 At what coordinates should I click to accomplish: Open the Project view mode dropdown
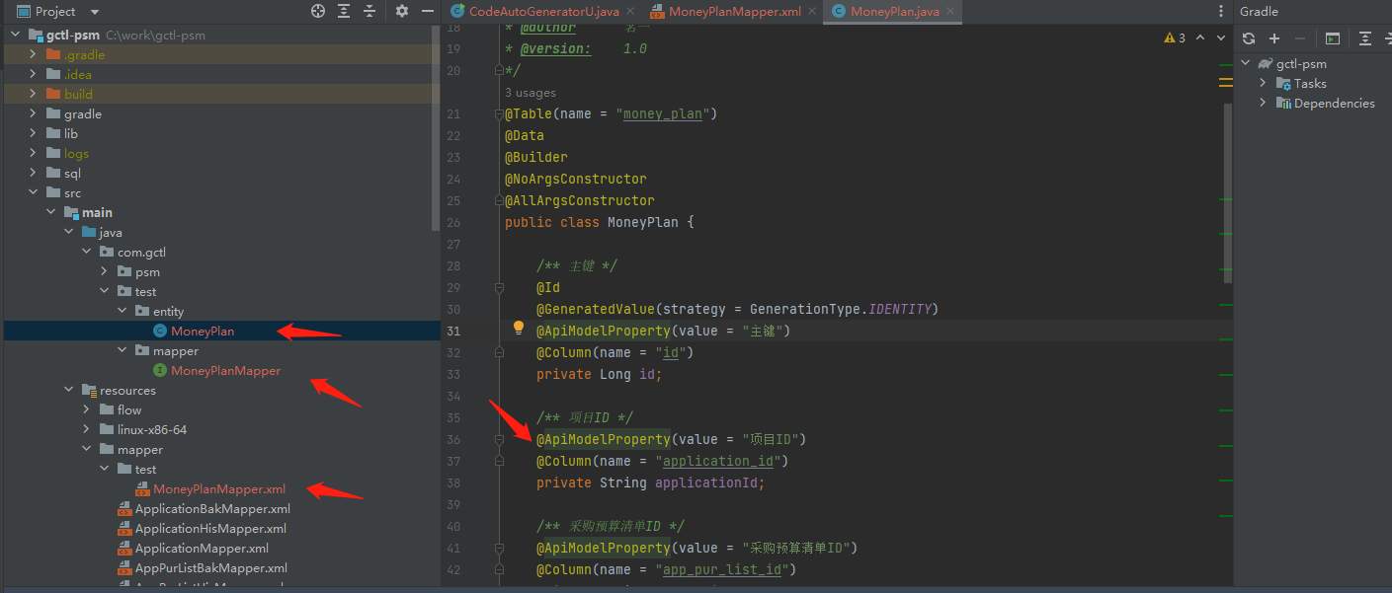tap(95, 12)
